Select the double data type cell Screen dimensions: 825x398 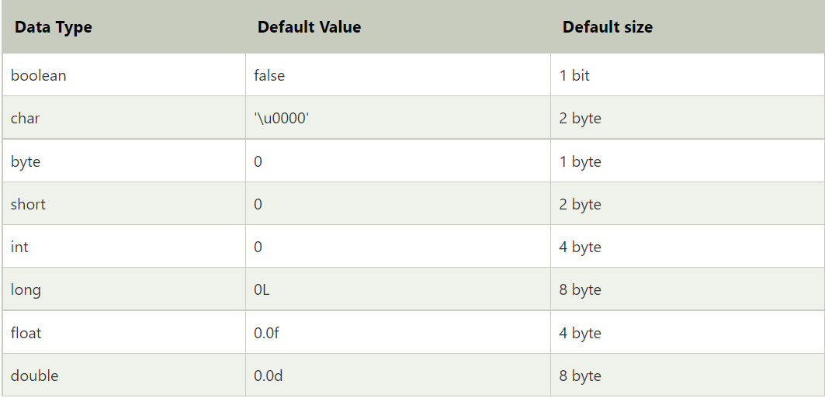click(x=35, y=376)
